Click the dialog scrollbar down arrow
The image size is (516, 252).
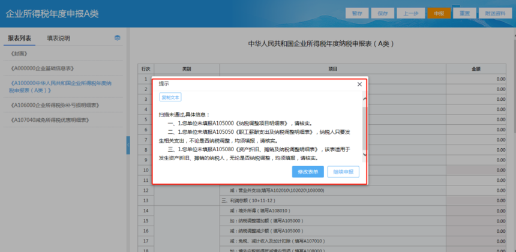click(x=364, y=154)
